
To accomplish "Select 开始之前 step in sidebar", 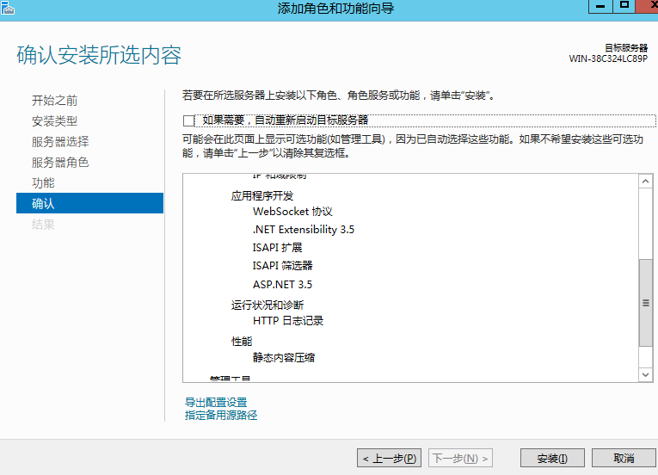I will [x=54, y=101].
